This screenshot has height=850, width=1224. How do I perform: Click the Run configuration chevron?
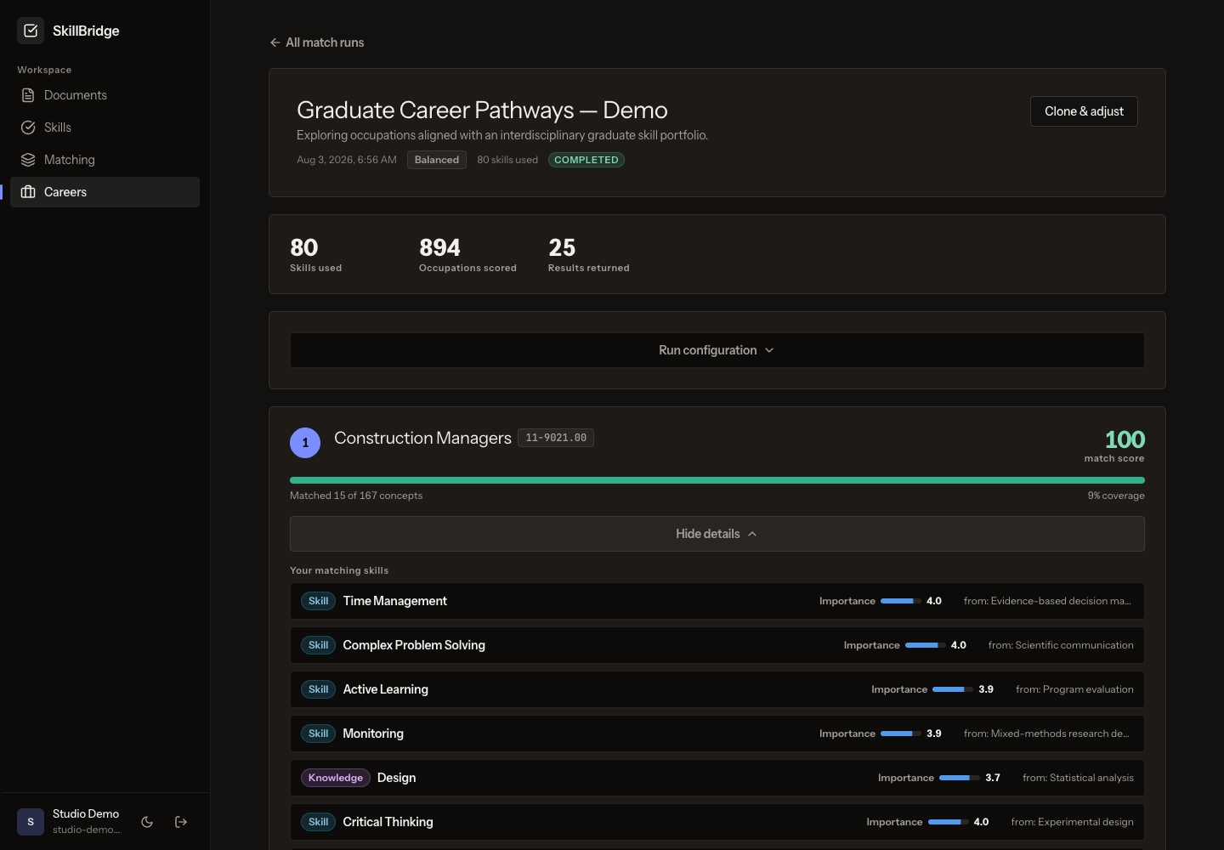click(769, 350)
